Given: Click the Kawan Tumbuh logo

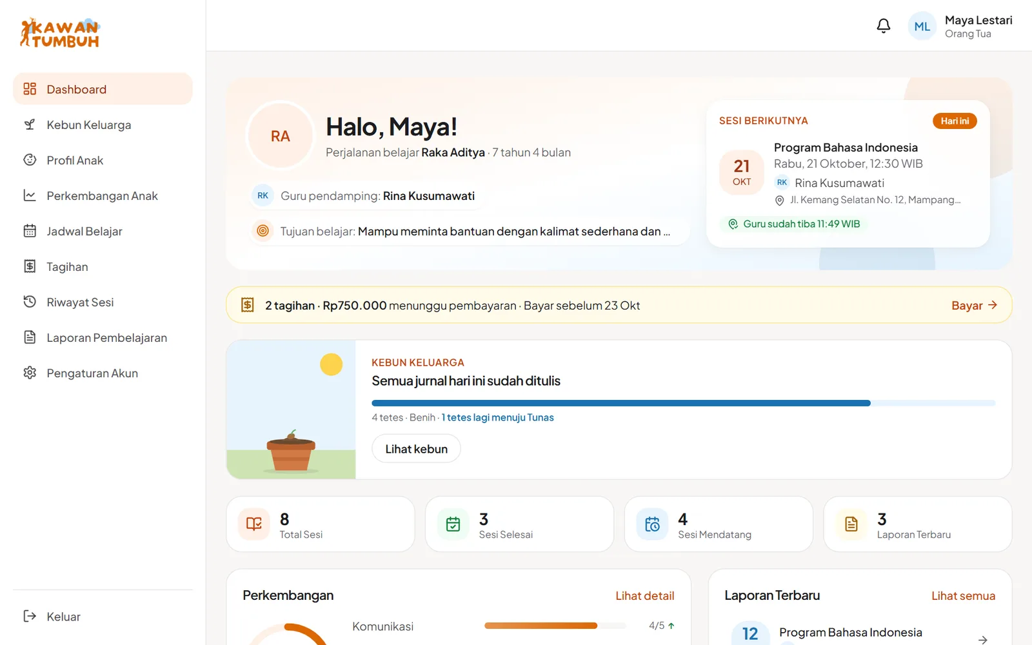Looking at the screenshot, I should click(x=60, y=33).
